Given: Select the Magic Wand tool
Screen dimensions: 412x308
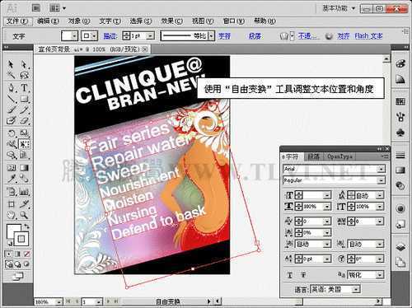Looking at the screenshot, I should tap(11, 75).
